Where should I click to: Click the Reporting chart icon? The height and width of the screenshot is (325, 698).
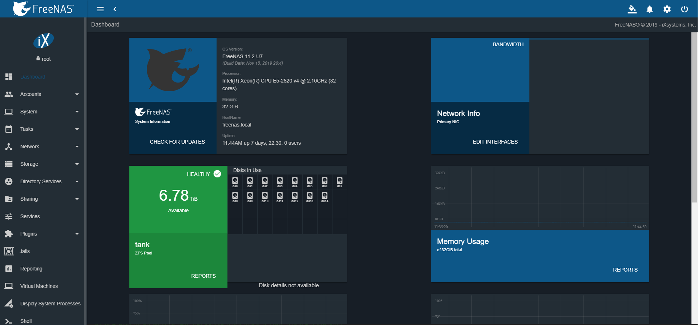(9, 269)
